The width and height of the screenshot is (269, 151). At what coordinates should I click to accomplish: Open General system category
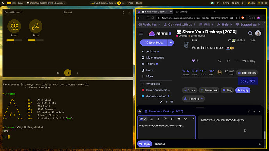pyautogui.click(x=156, y=96)
